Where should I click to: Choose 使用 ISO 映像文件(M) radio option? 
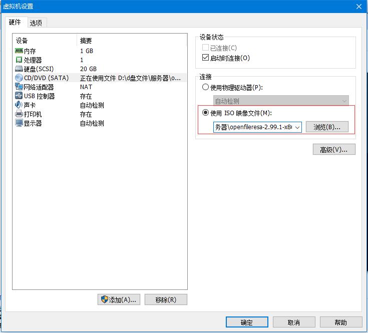pos(205,113)
